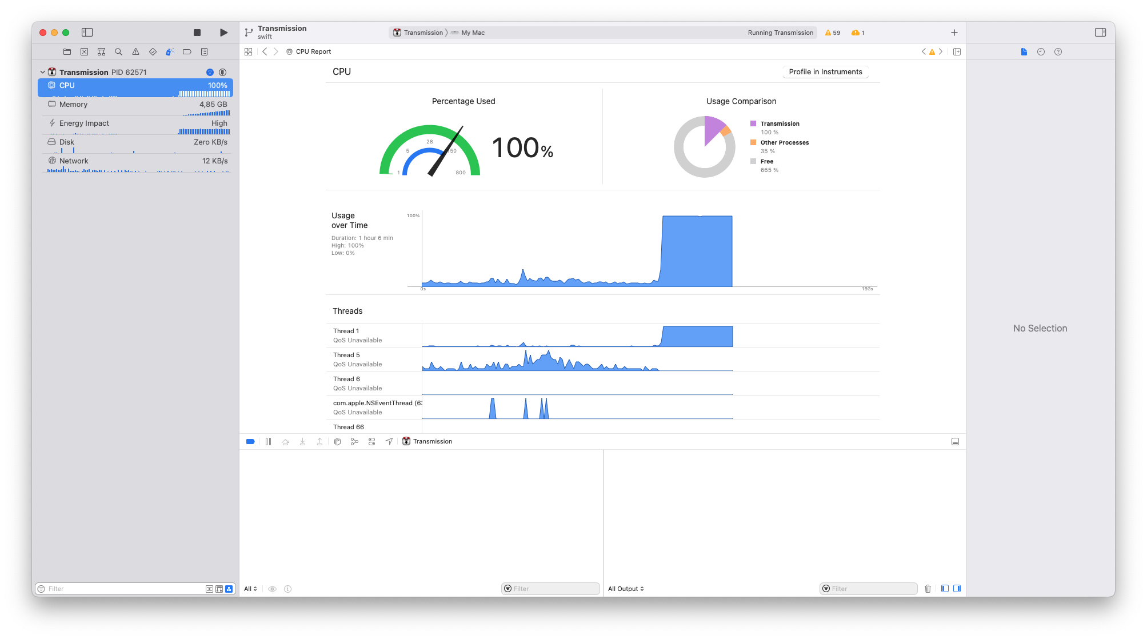Switch to the Find navigator
The width and height of the screenshot is (1147, 639).
point(118,51)
